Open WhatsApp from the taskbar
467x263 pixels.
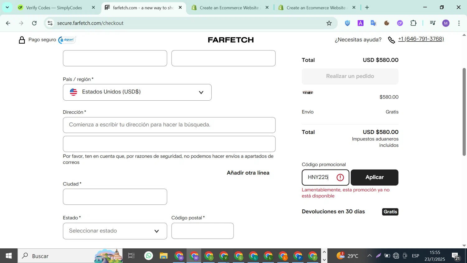tap(149, 256)
